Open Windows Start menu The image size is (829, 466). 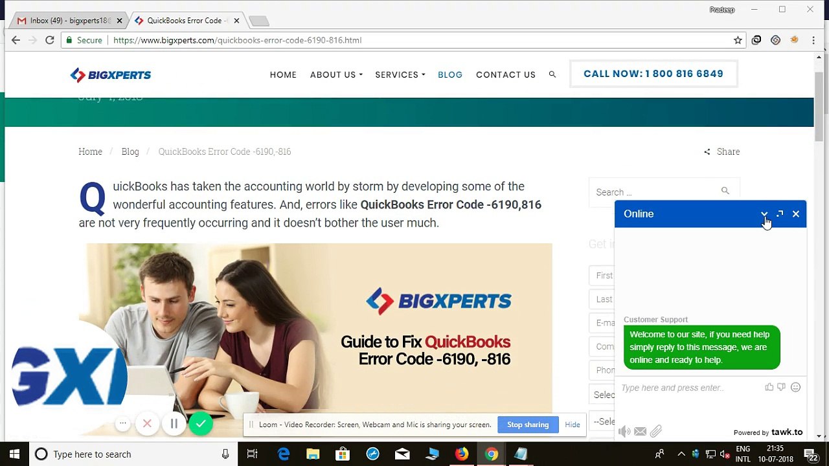point(14,454)
